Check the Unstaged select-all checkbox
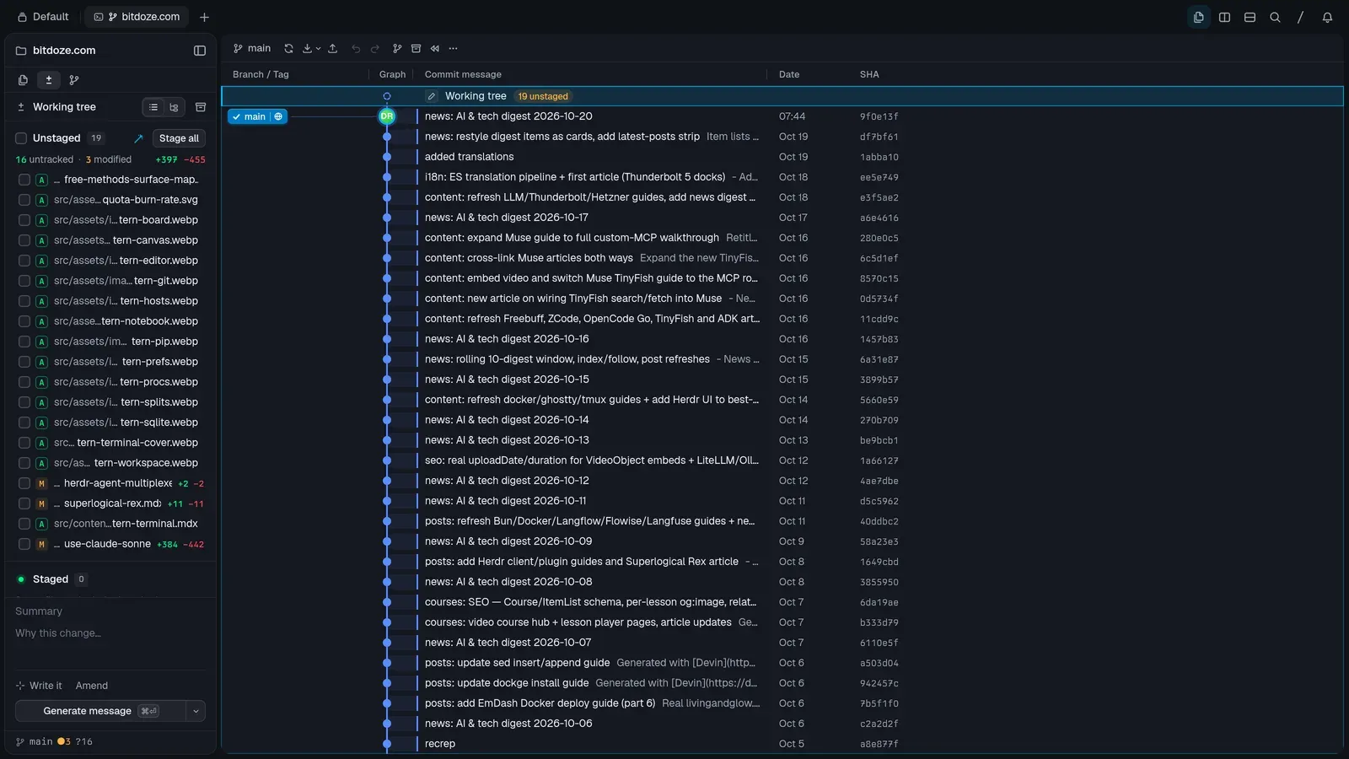1349x759 pixels. coord(22,138)
